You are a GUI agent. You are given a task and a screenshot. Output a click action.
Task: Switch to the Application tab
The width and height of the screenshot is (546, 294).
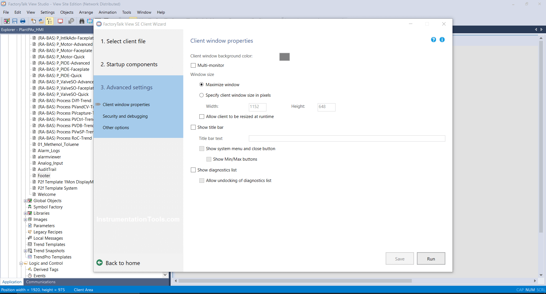click(12, 282)
